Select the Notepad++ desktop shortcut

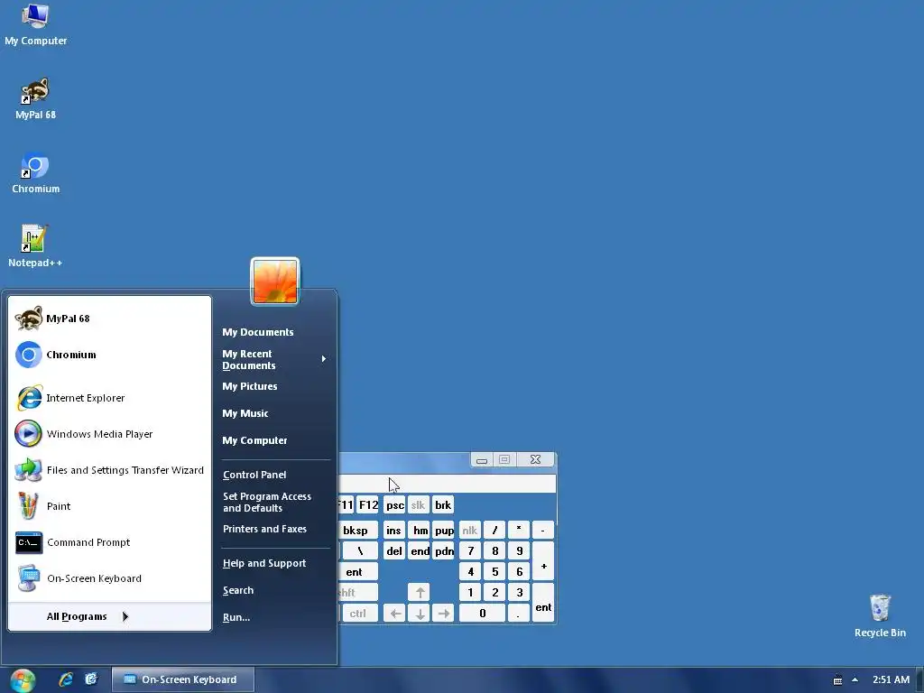point(35,247)
